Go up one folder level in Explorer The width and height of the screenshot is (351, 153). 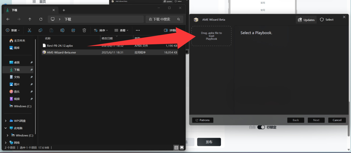30,19
